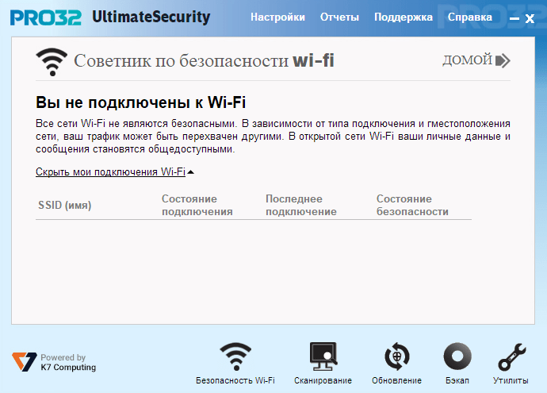
Task: Launch the Сканирование monitor icon
Action: pyautogui.click(x=323, y=356)
